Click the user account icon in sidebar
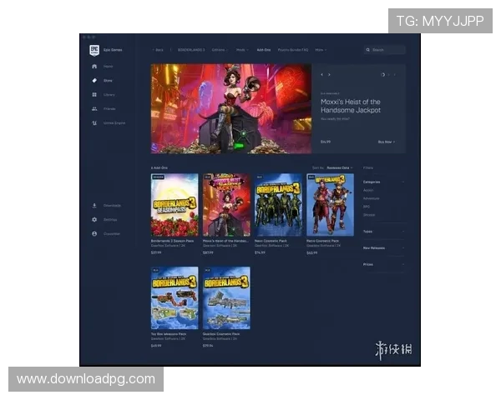 pyautogui.click(x=94, y=234)
